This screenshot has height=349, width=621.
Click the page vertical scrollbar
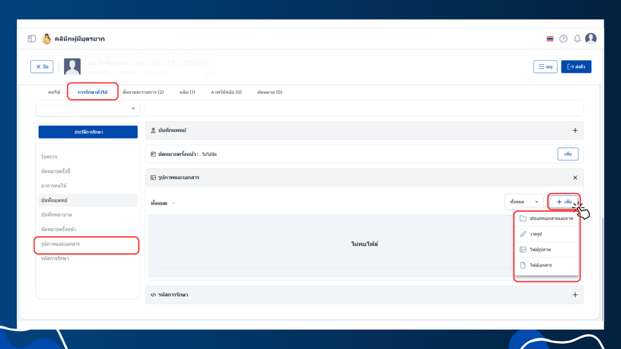[602, 269]
